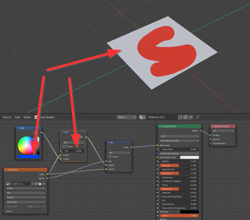This screenshot has height=220, width=250.
Task: Collapse the Principled BSDF node
Action: [160, 126]
